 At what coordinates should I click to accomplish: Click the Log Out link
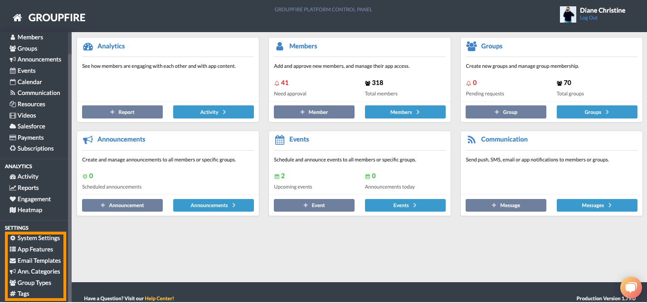(589, 18)
